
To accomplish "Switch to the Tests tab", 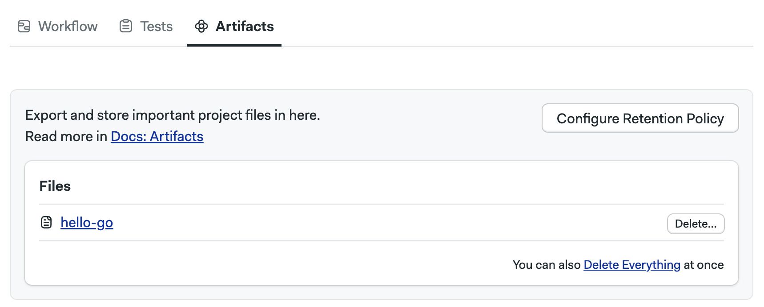I will click(x=146, y=27).
